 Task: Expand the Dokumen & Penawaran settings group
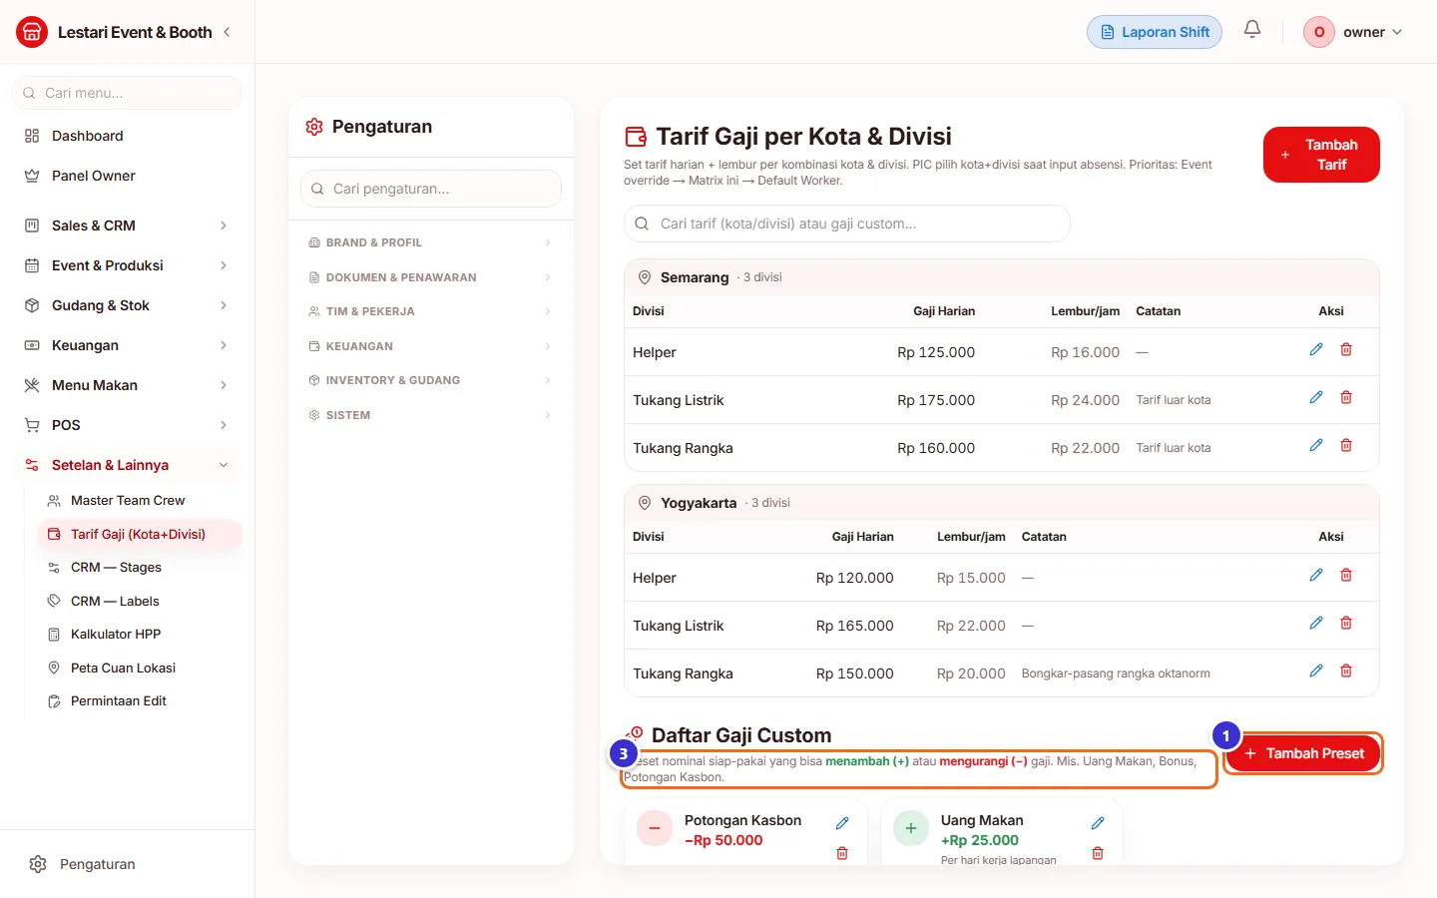coord(430,277)
